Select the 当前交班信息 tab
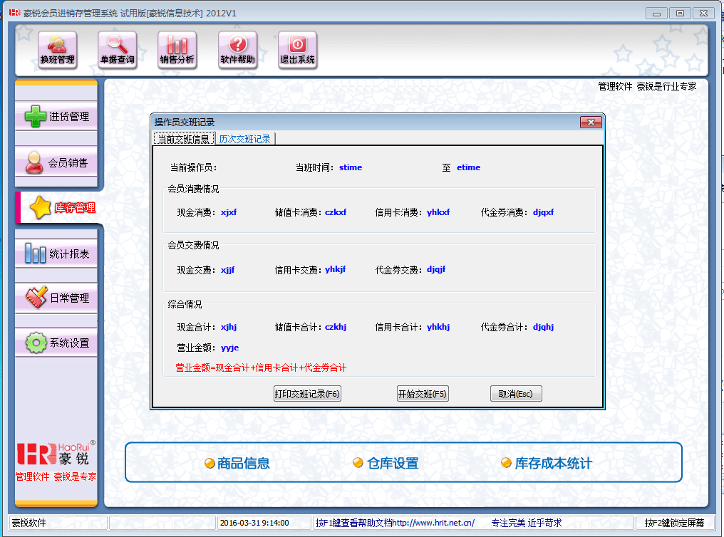The width and height of the screenshot is (724, 537). [183, 139]
